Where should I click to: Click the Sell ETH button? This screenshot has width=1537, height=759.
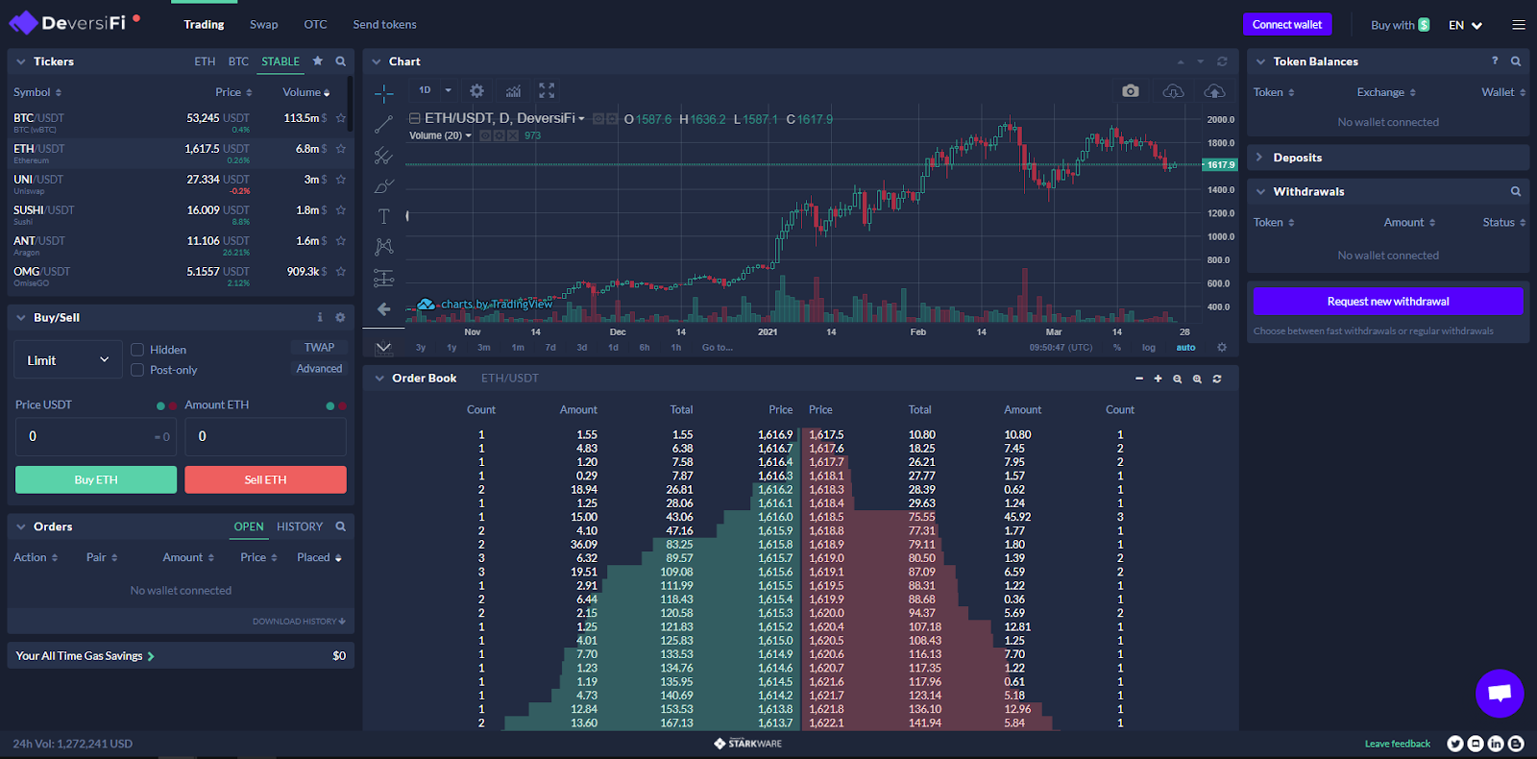click(x=265, y=479)
